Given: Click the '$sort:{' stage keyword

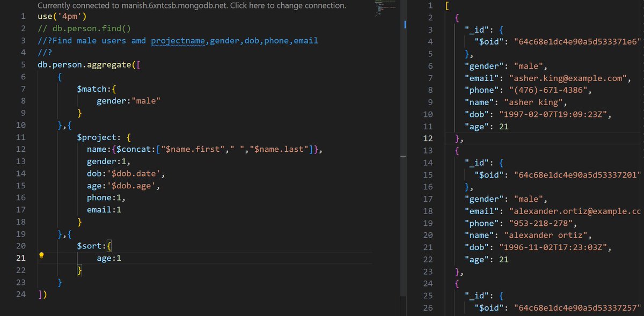Looking at the screenshot, I should coord(94,246).
